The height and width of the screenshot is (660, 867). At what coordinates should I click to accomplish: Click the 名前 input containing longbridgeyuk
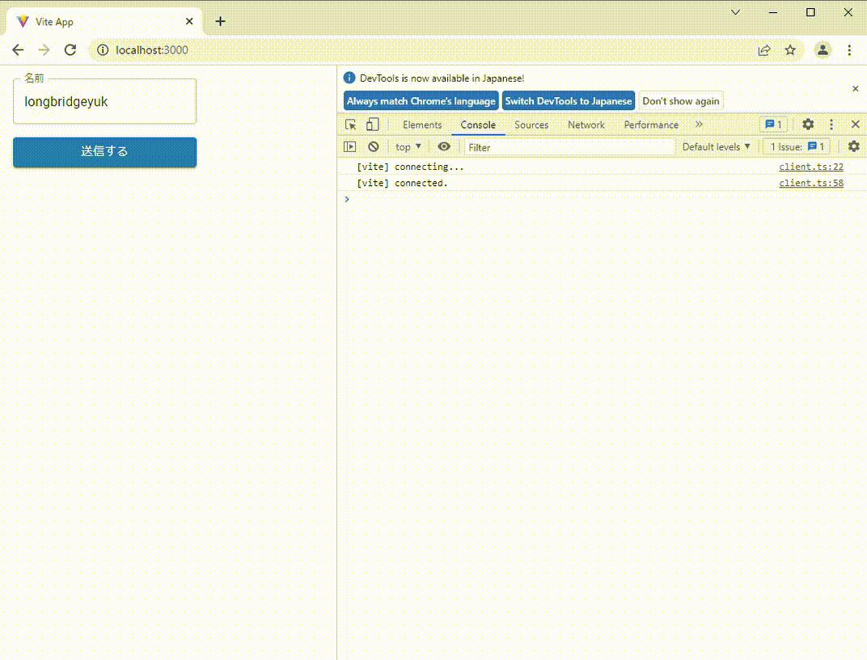coord(104,101)
